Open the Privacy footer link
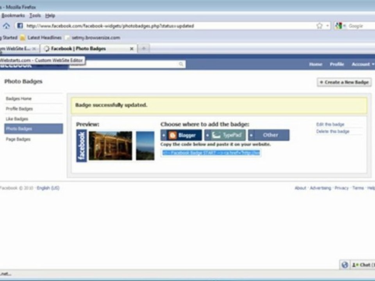This screenshot has height=281, width=375. (x=341, y=188)
